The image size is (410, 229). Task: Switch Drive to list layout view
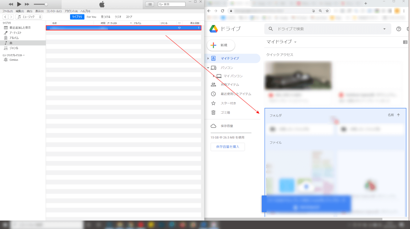405,42
